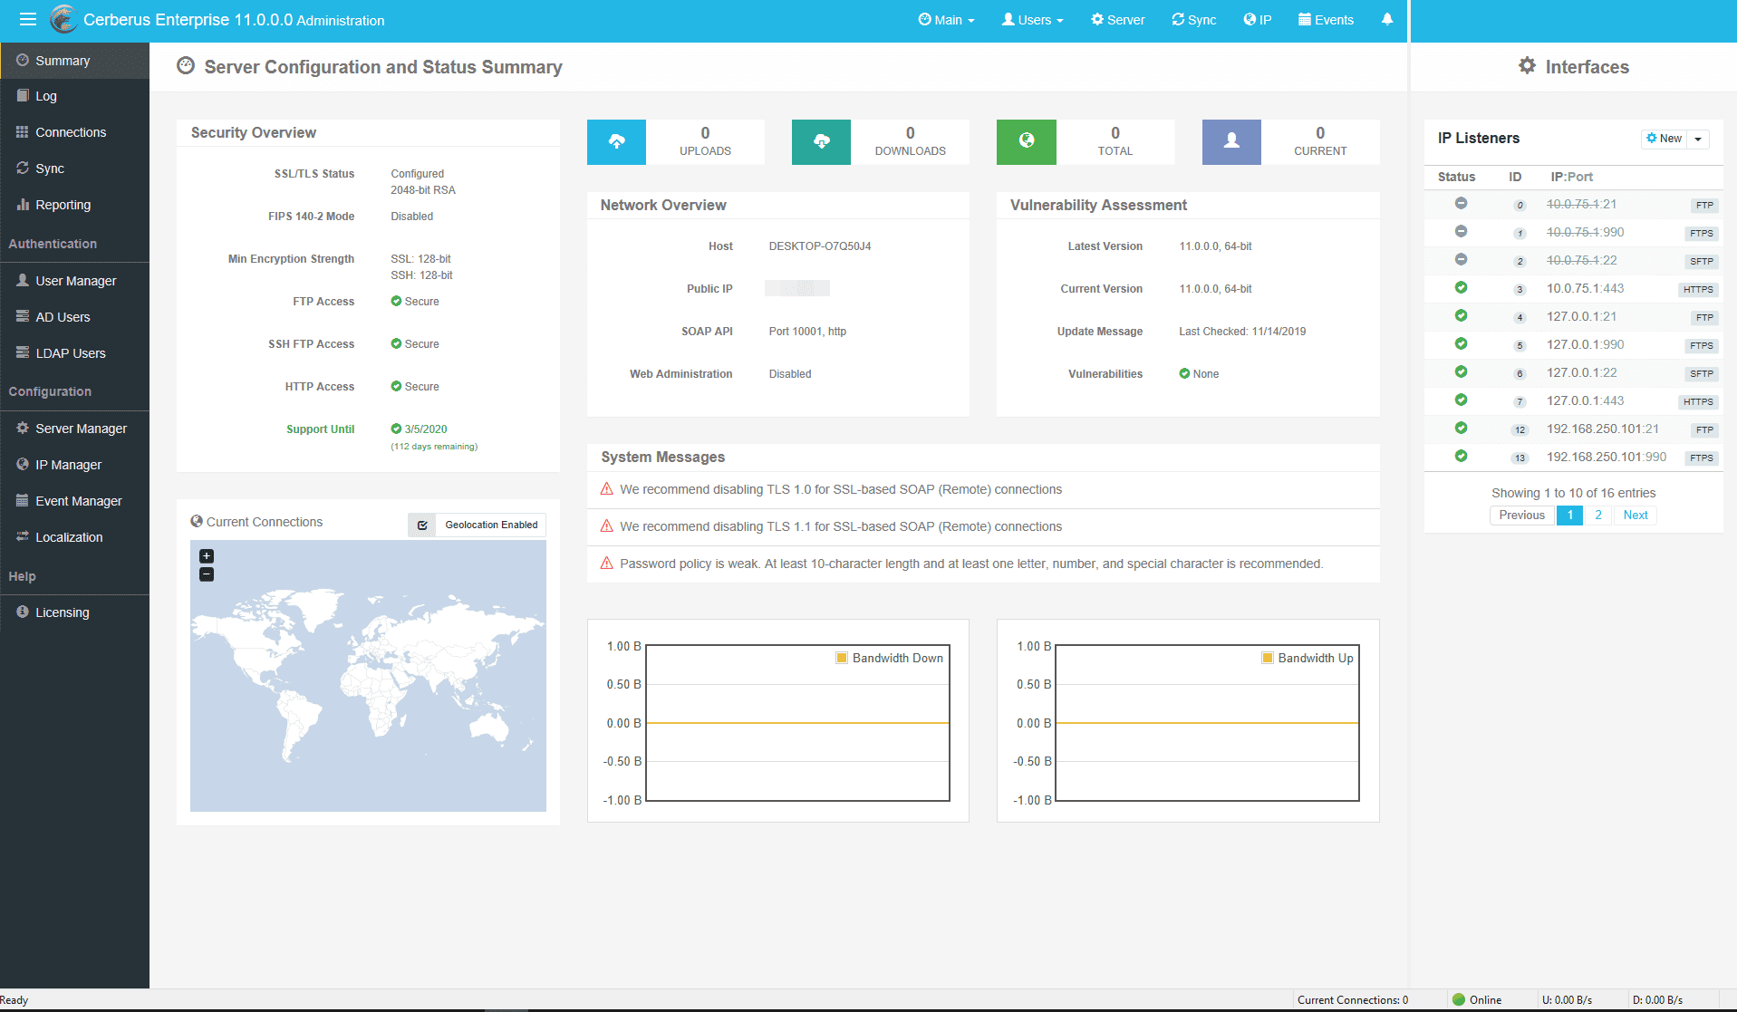
Task: Sort listeners by ID column
Action: pyautogui.click(x=1515, y=177)
